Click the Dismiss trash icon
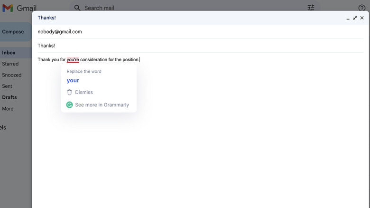The height and width of the screenshot is (208, 370). point(70,92)
